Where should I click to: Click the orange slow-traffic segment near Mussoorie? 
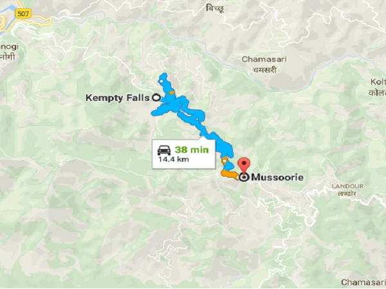pyautogui.click(x=229, y=175)
